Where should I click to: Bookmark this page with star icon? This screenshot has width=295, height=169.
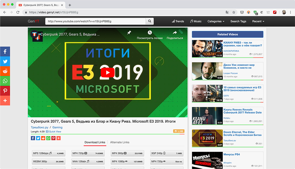[234, 12]
